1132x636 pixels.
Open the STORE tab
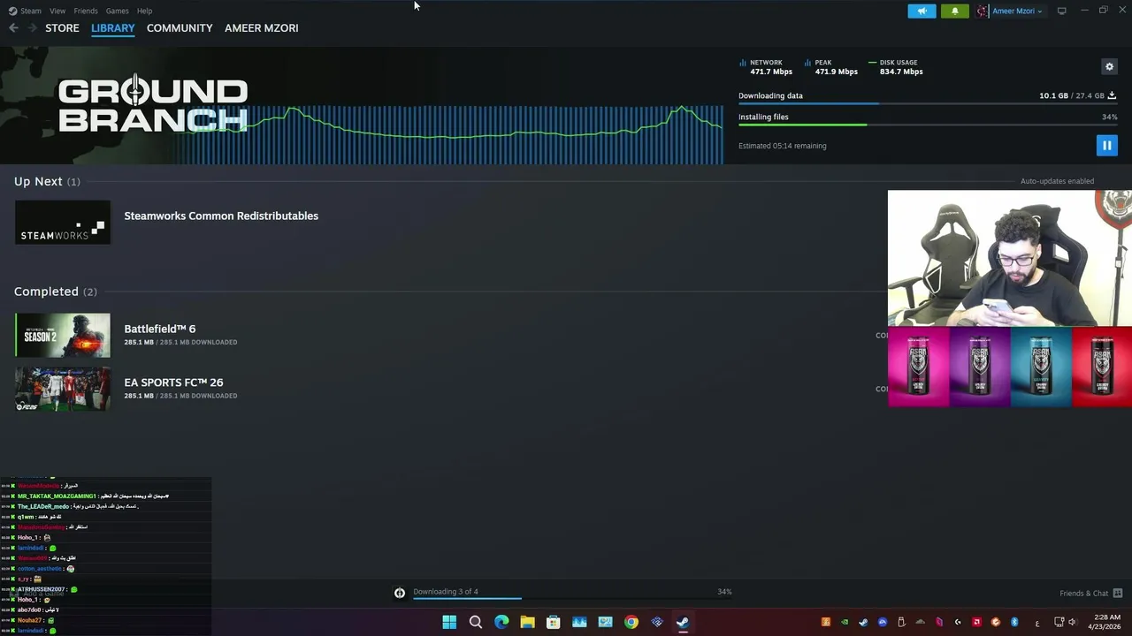[62, 28]
